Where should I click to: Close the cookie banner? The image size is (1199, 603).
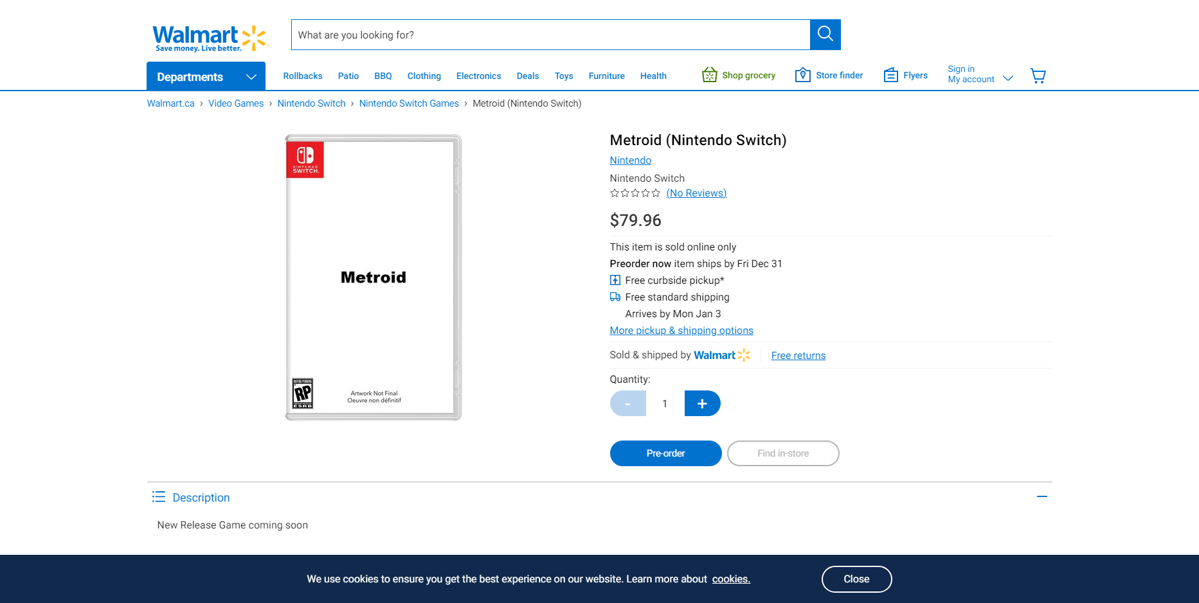(857, 579)
